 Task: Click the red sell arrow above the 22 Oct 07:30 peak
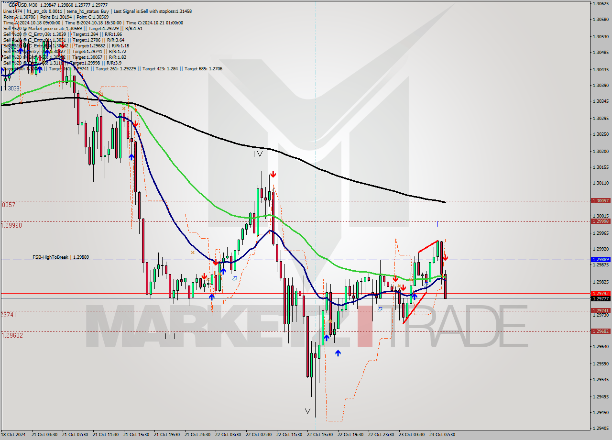click(x=273, y=174)
